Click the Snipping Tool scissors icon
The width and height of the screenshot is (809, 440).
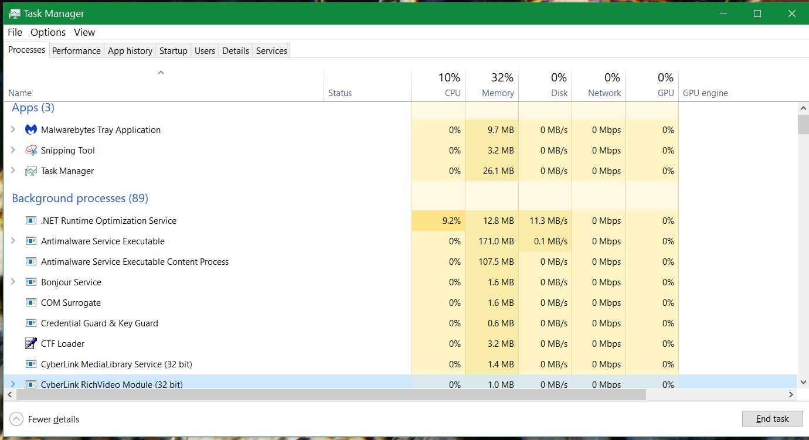pos(31,151)
